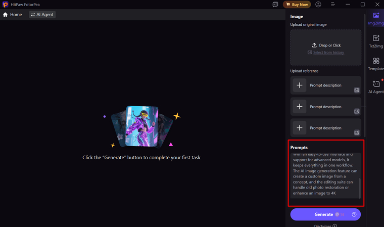This screenshot has height=227, width=384.
Task: Go to Home
Action: (x=13, y=15)
